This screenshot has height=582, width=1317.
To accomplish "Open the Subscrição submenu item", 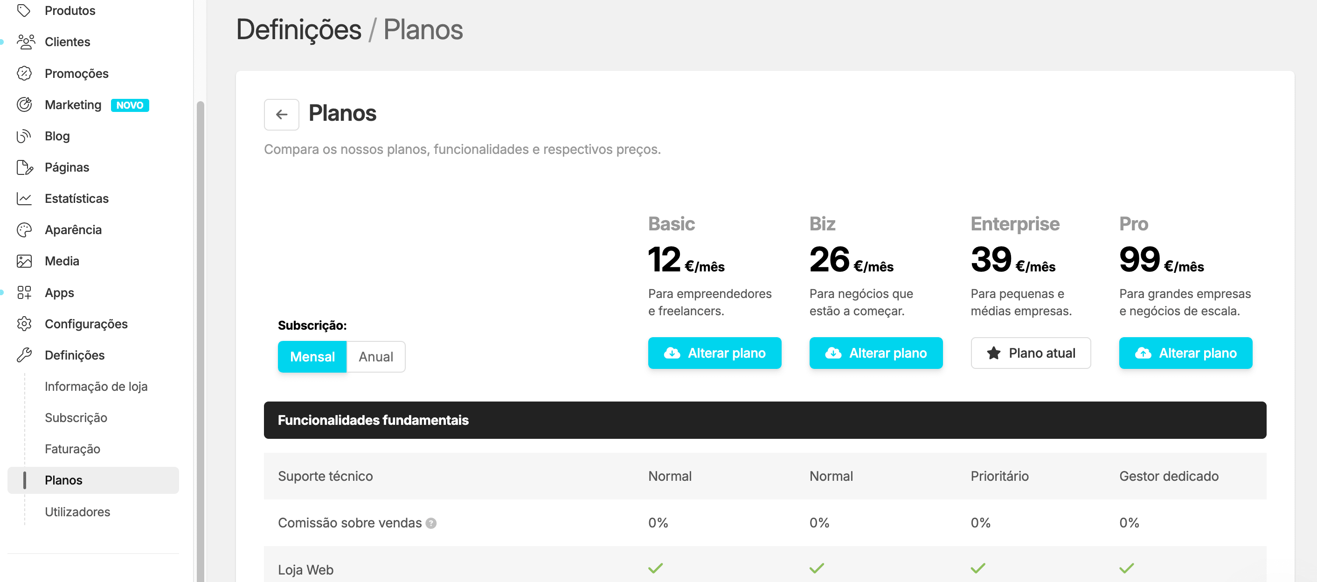I will [76, 417].
